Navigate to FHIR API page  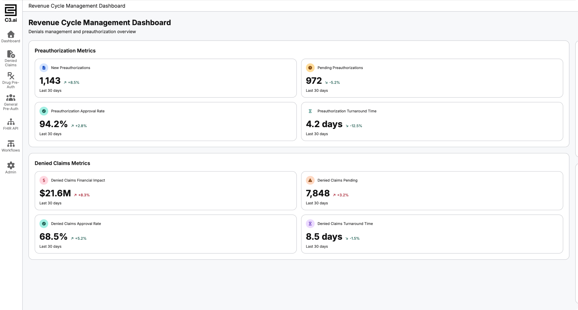(x=11, y=124)
